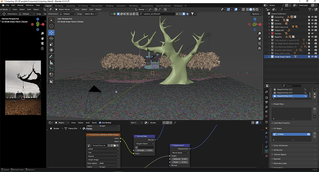Screen dimensions: 319x172
Task: Open the World Space dropdown in Displacement node
Action: [180, 153]
